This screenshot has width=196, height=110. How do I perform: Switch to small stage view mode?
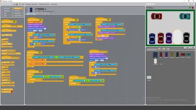188,4
